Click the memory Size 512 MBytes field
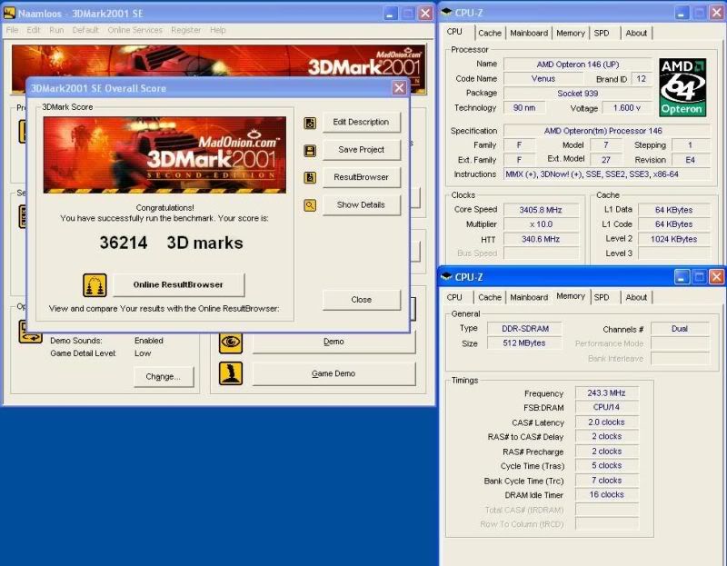 [525, 343]
